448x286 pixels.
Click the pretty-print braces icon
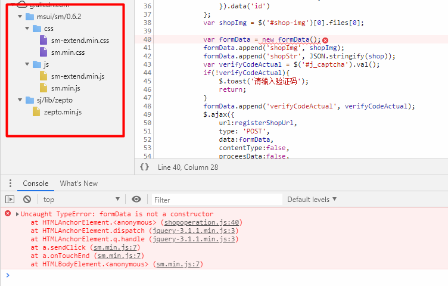144,167
